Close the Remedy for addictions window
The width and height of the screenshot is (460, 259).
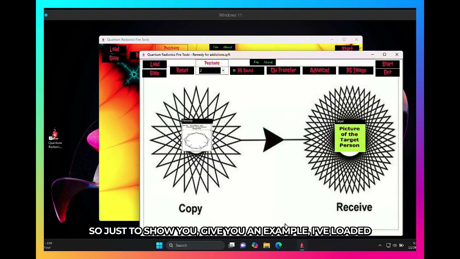(x=397, y=55)
